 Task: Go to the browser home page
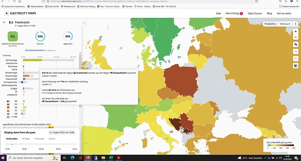20,1
